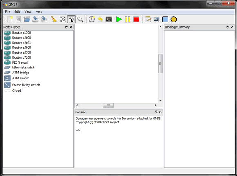Click the show interface names icon

pos(63,20)
